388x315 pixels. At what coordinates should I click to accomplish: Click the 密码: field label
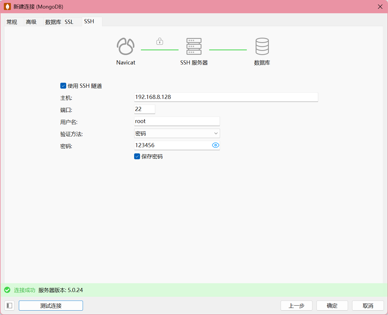(x=66, y=146)
